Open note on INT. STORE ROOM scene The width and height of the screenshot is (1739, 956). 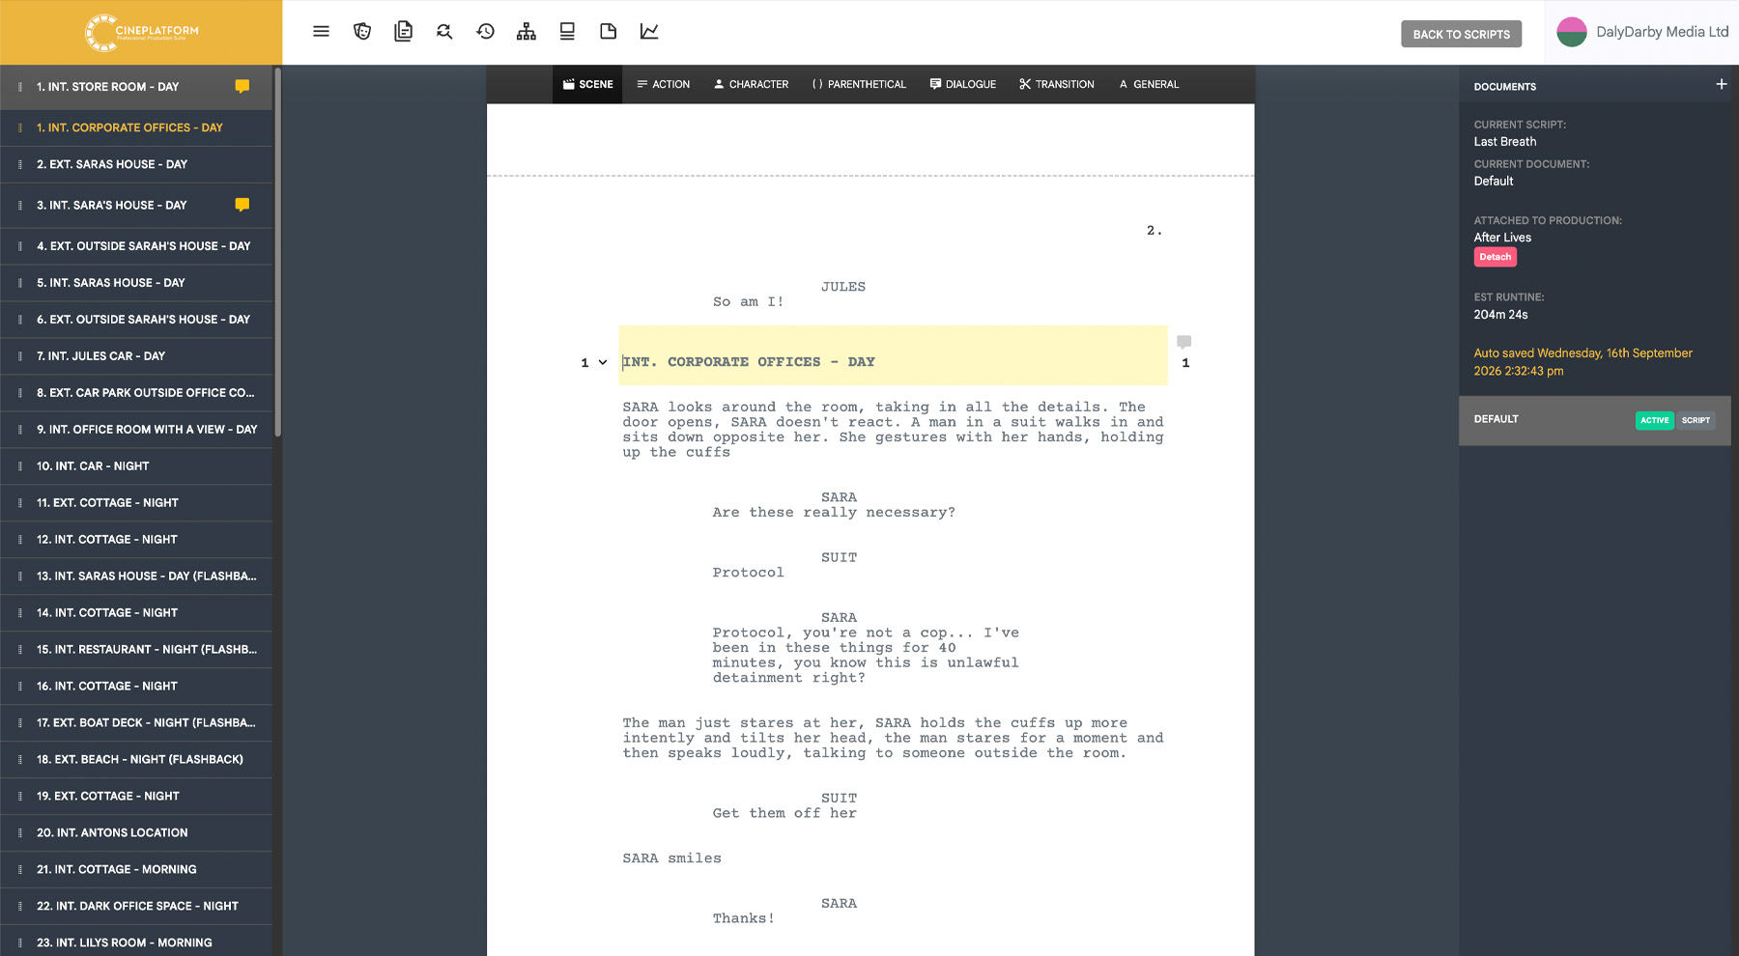point(242,86)
